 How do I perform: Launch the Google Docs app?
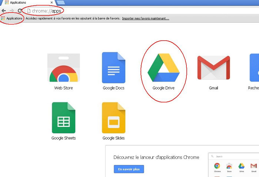(113, 68)
